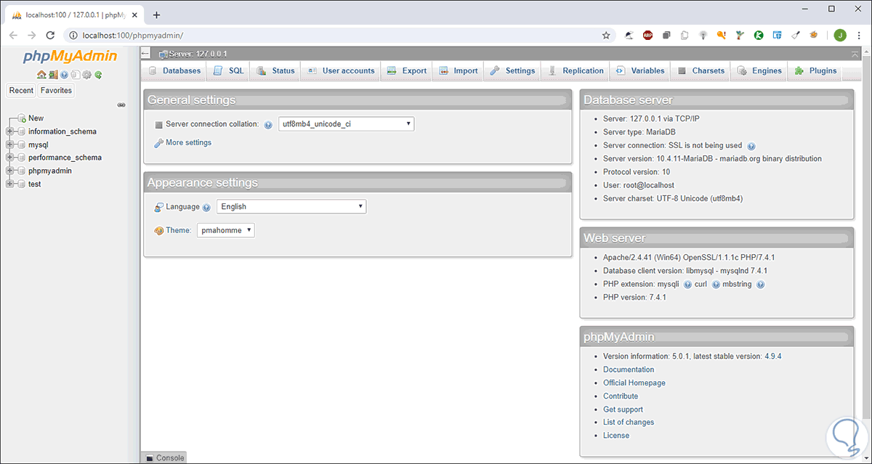Switch to the Settings tab
The width and height of the screenshot is (872, 464).
(513, 71)
